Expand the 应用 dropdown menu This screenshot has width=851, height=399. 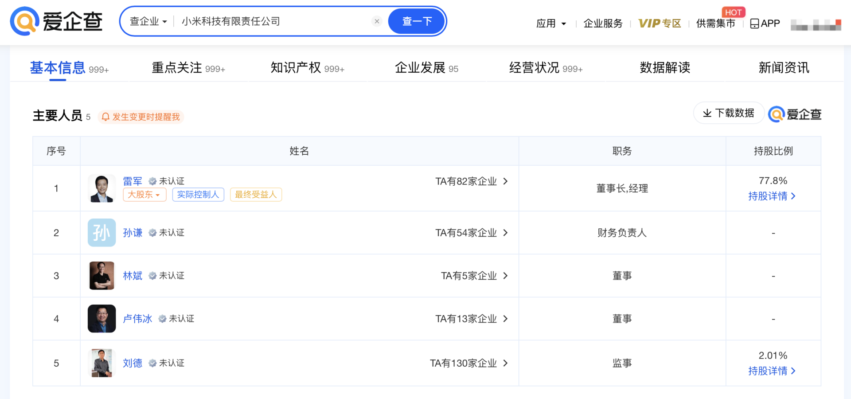coord(551,23)
